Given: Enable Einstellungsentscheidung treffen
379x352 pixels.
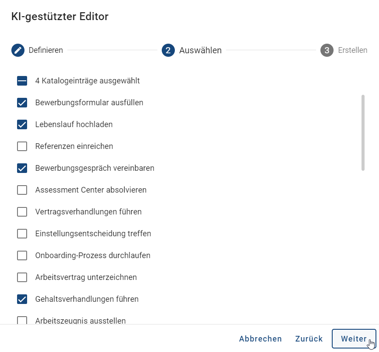Looking at the screenshot, I should coord(22,233).
